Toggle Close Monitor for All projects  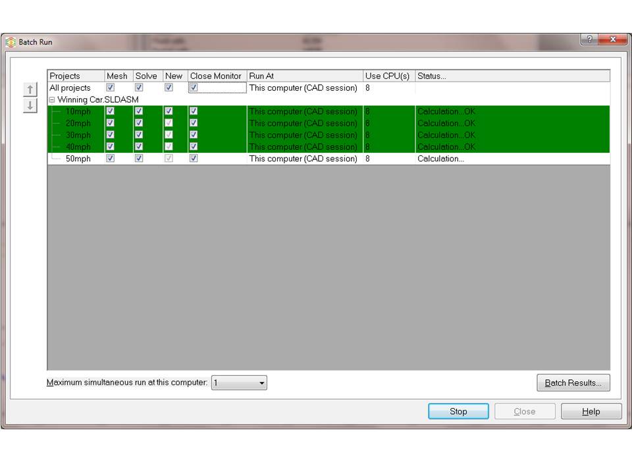click(194, 88)
